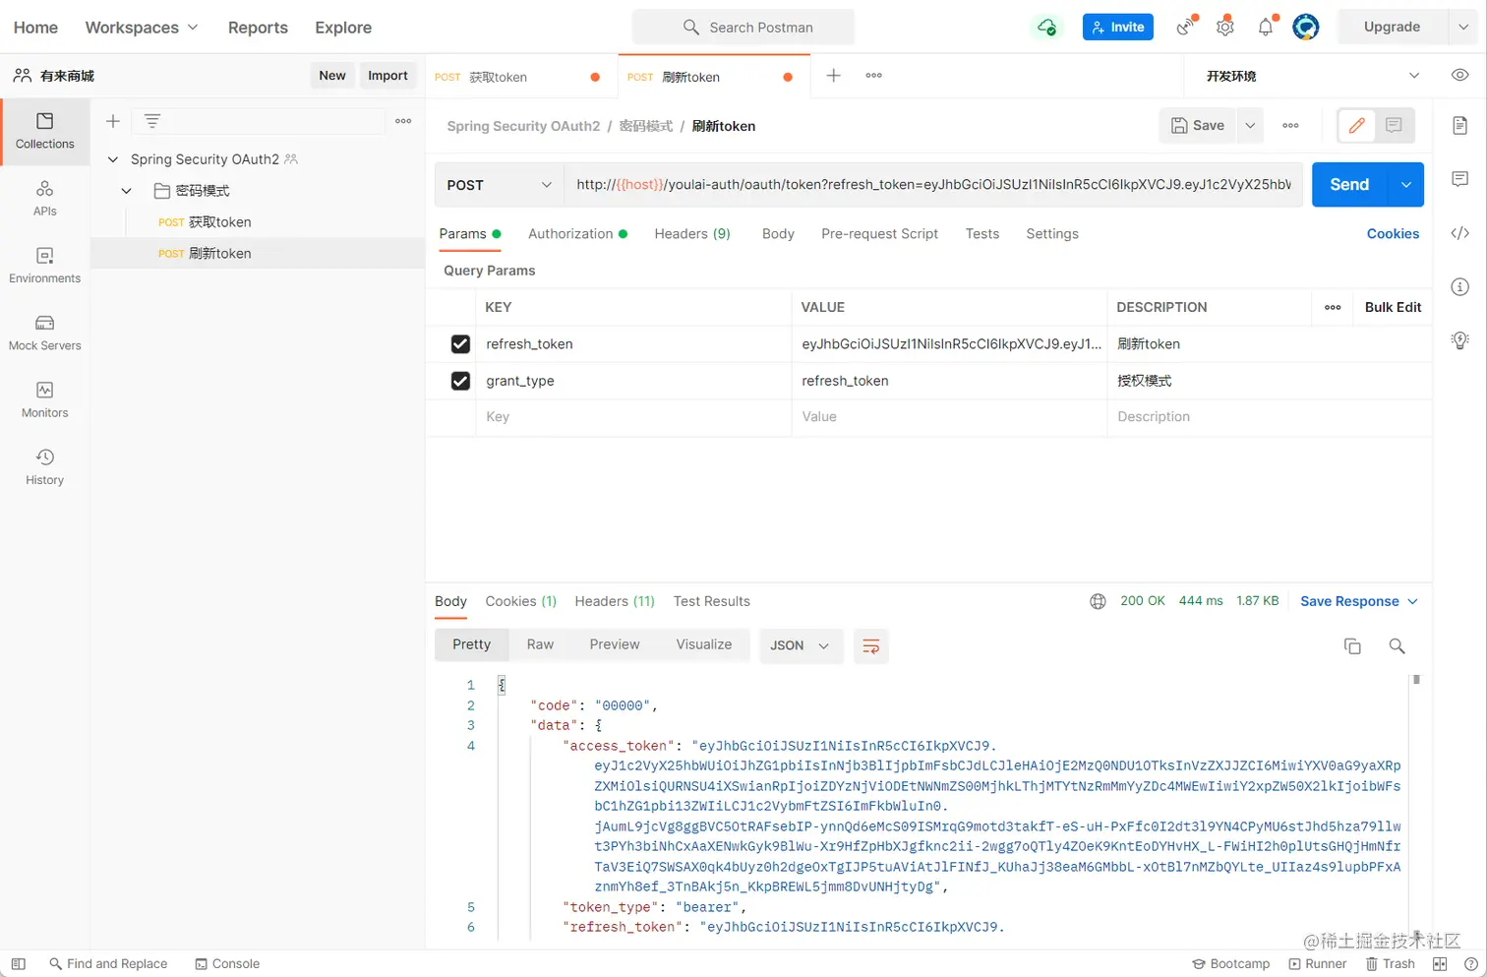Click the sync status cloud icon

(x=1047, y=28)
